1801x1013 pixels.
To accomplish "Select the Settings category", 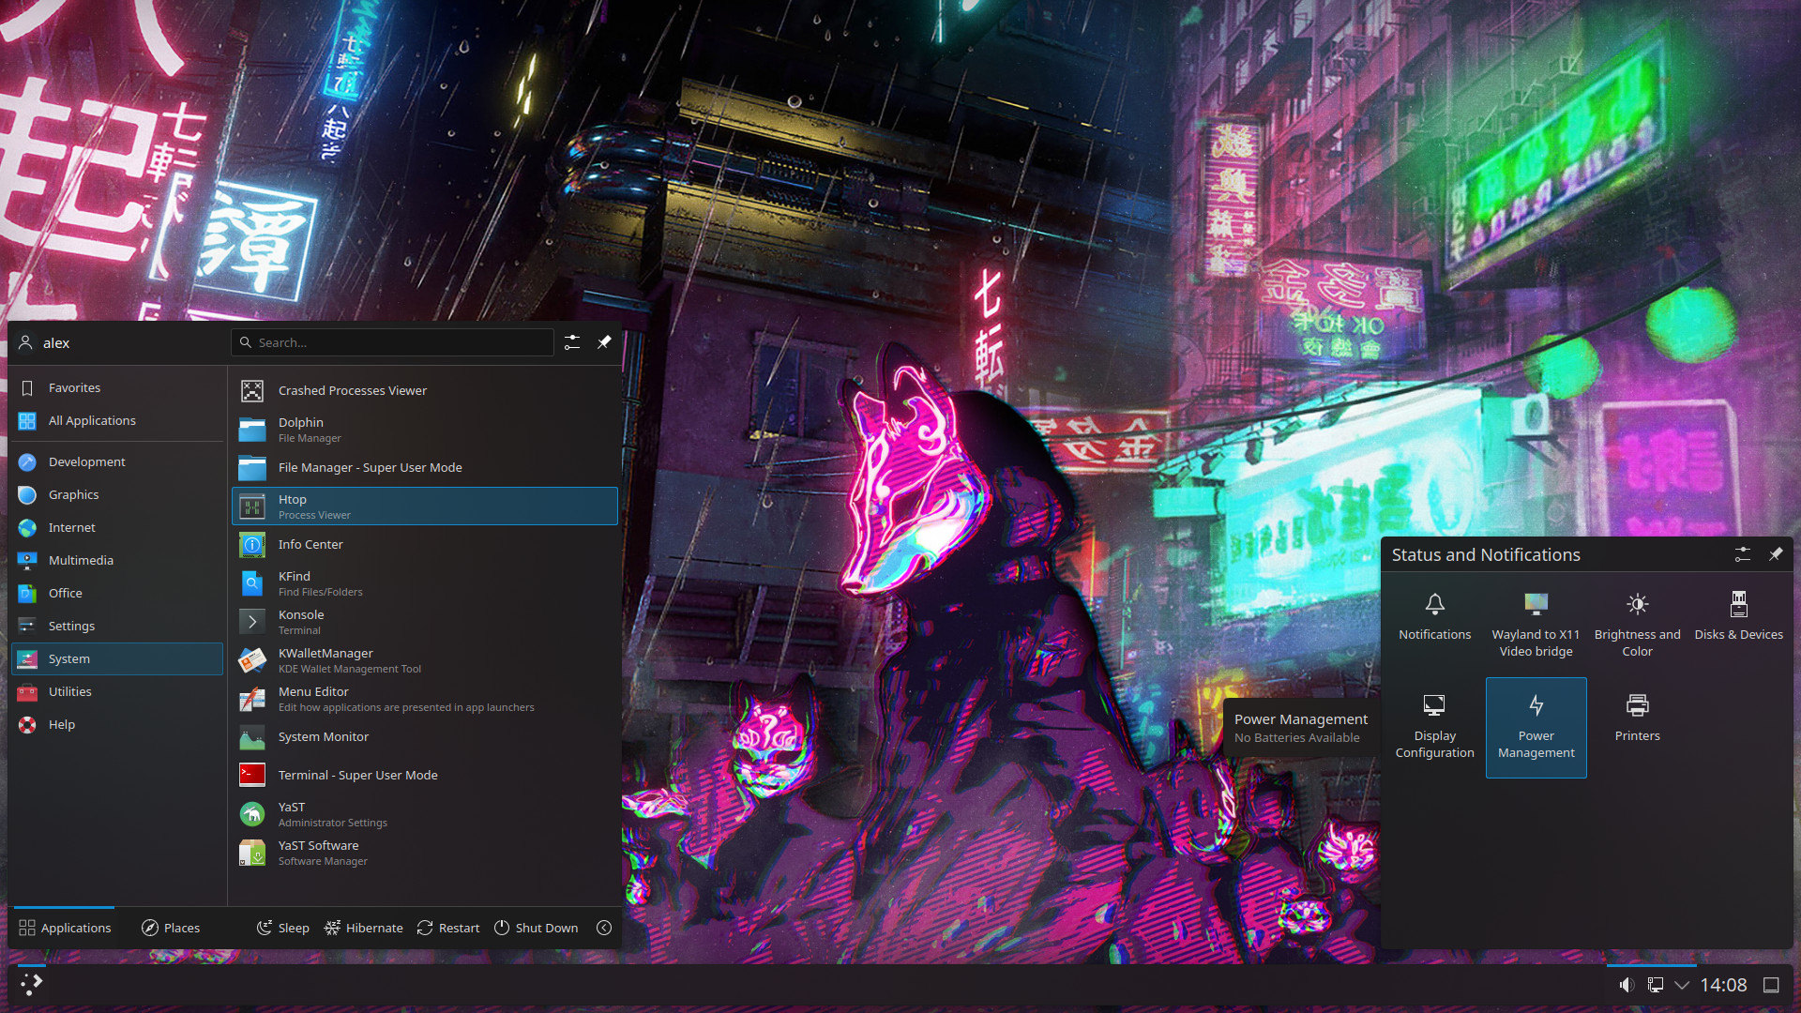I will (117, 626).
